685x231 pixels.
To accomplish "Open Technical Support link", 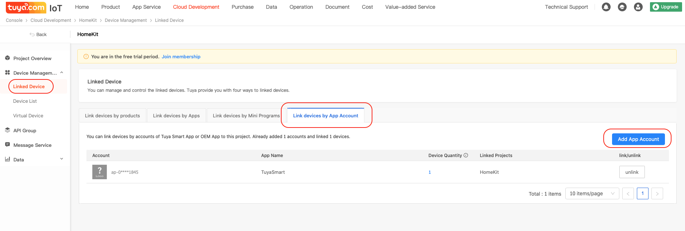I will click(566, 7).
